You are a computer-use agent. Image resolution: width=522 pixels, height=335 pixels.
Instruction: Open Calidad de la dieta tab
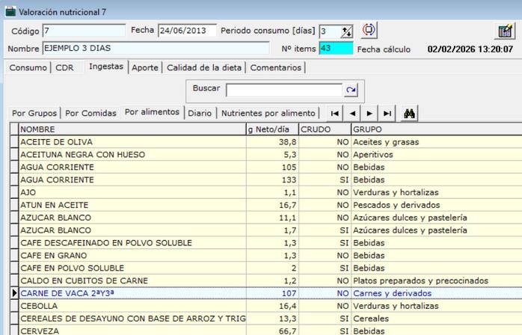coord(204,67)
